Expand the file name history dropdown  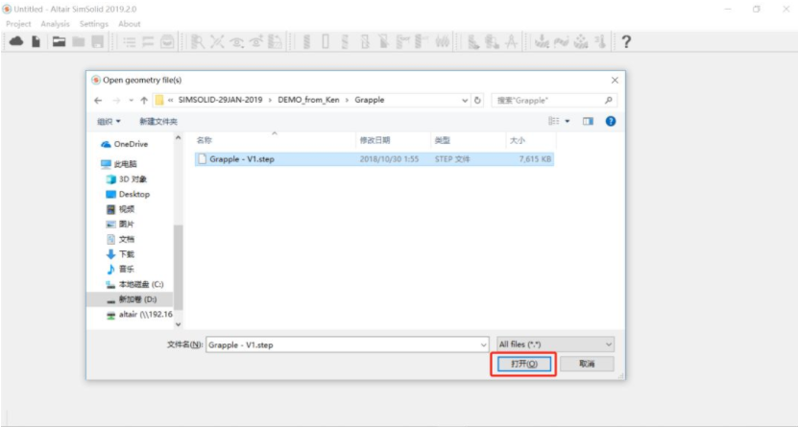[x=483, y=344]
